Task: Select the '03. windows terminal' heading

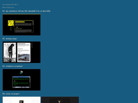Action: [x=13, y=66]
